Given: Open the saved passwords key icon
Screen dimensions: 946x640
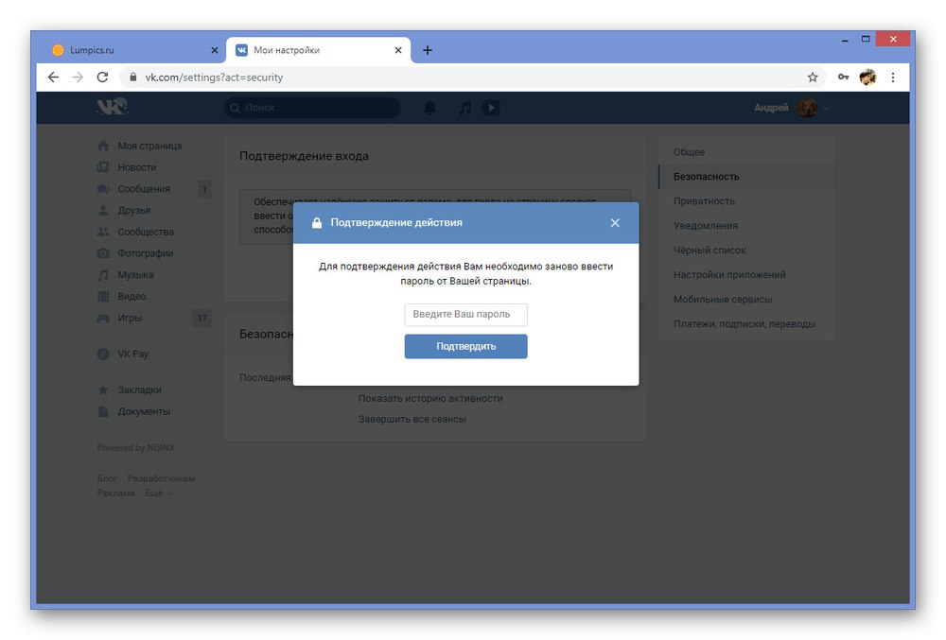Looking at the screenshot, I should click(843, 78).
